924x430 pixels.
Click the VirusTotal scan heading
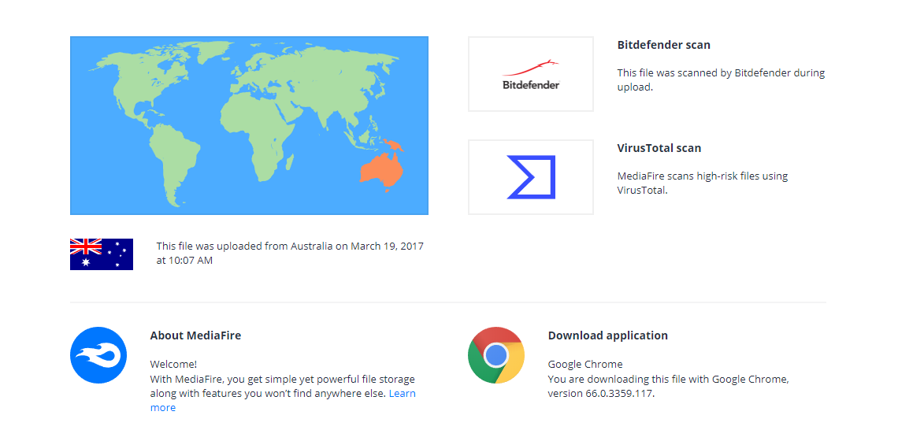point(659,148)
